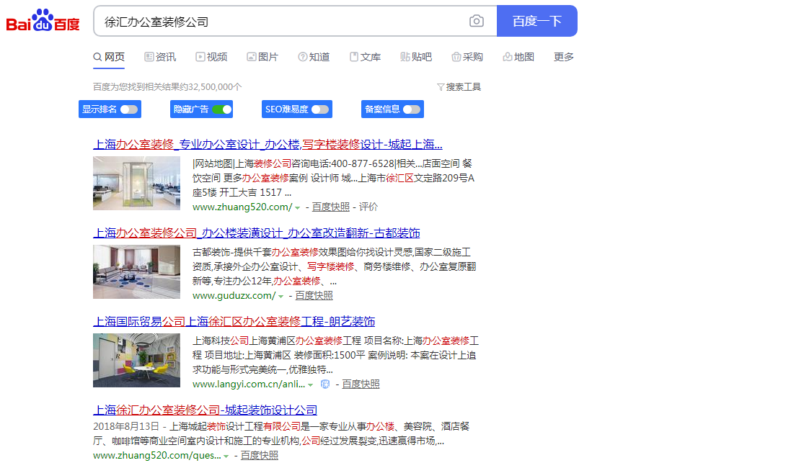Open result 上海国际贸易公司 朗艺装饰
Screen dimensions: 804x468
tap(234, 322)
